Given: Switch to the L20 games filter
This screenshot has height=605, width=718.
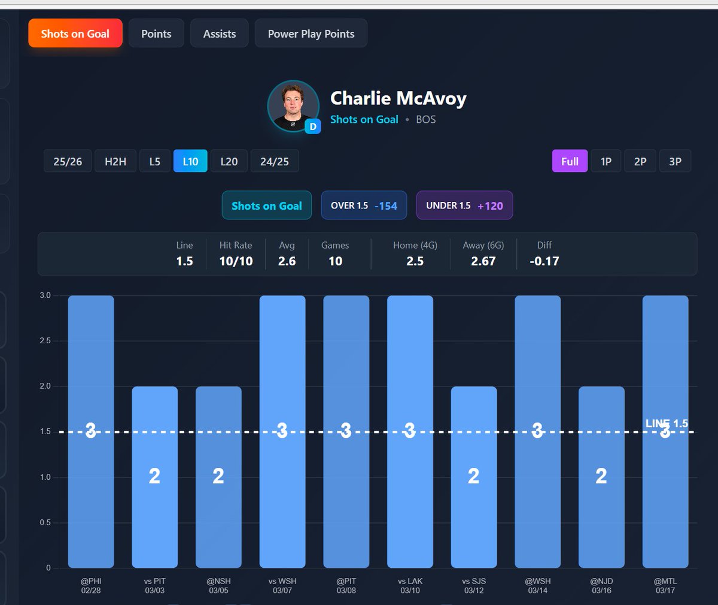Looking at the screenshot, I should pos(229,161).
